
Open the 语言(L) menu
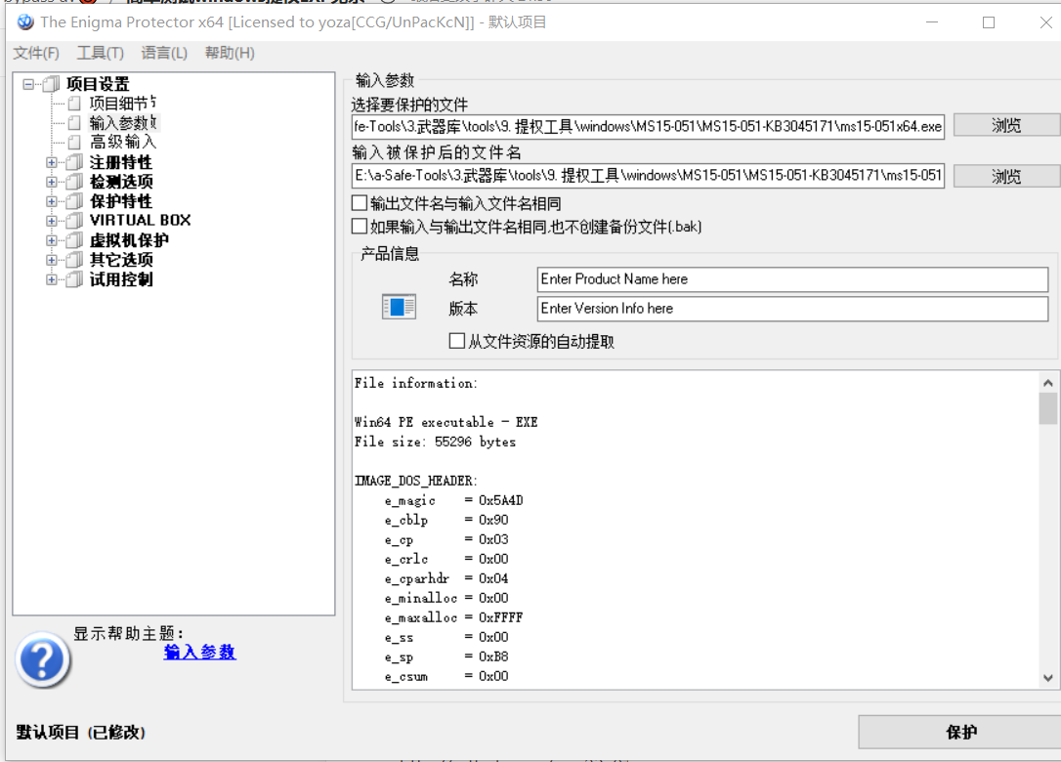point(164,53)
